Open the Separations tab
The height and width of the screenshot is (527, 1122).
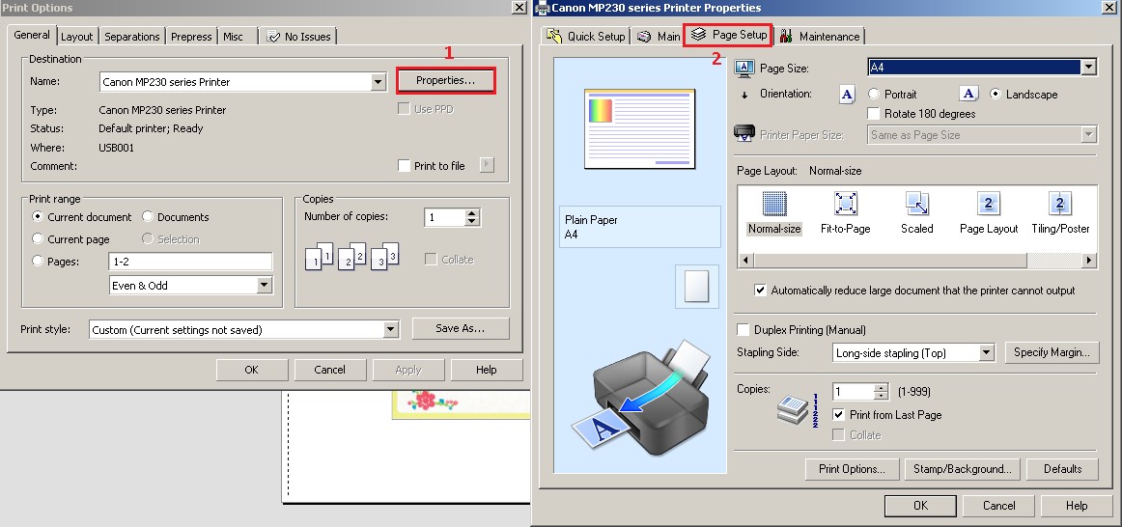click(x=131, y=37)
